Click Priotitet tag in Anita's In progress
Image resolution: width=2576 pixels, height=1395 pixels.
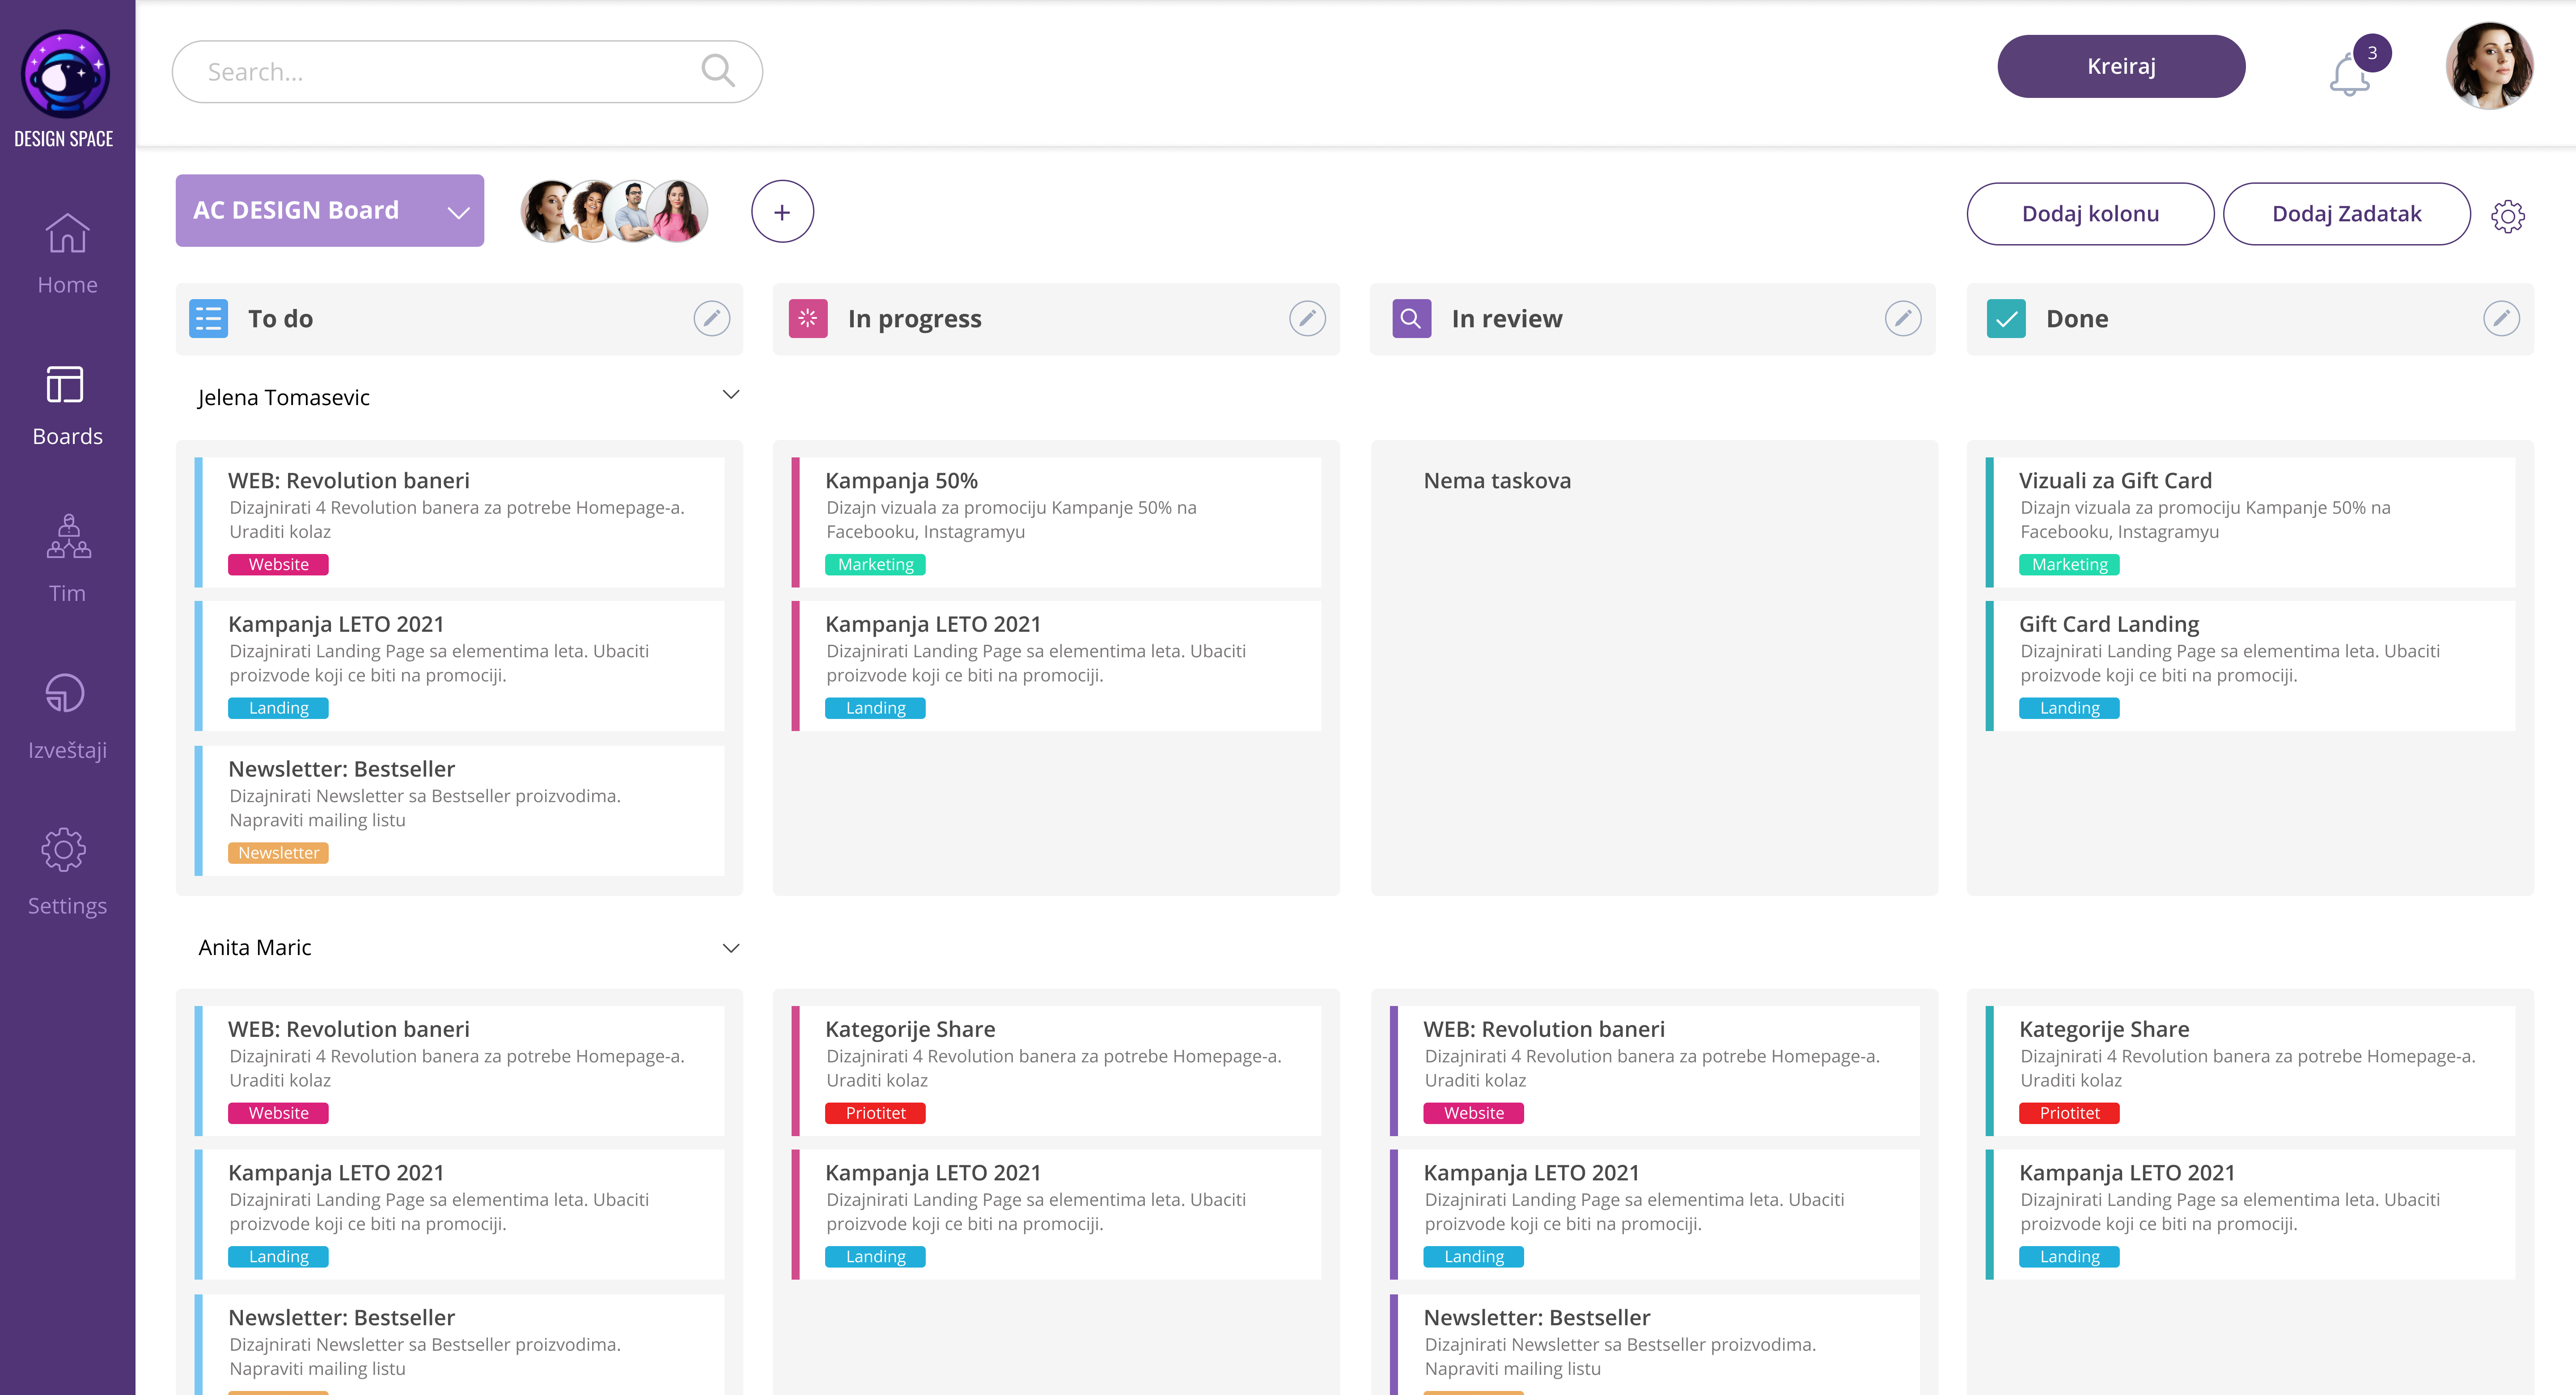coord(875,1113)
